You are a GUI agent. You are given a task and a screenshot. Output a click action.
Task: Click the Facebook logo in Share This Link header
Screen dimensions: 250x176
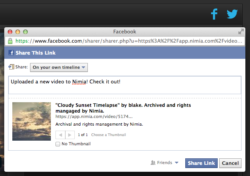click(x=11, y=53)
